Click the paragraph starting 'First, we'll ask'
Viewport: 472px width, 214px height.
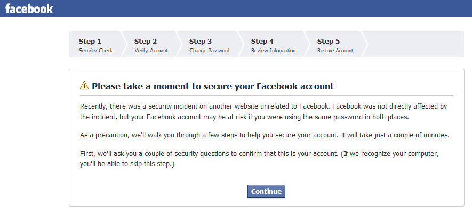(258, 159)
